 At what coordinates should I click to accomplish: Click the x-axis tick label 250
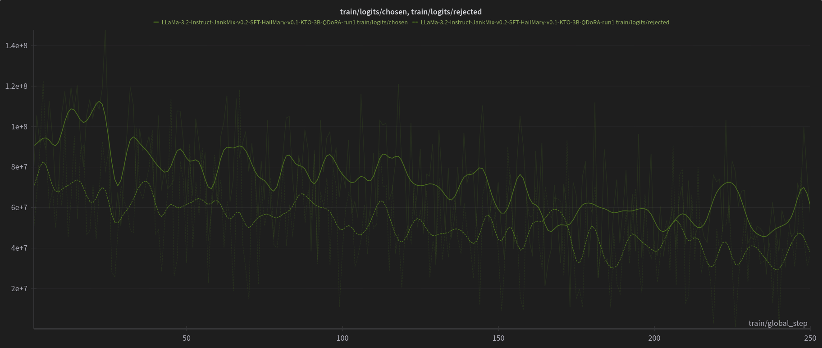pyautogui.click(x=810, y=338)
